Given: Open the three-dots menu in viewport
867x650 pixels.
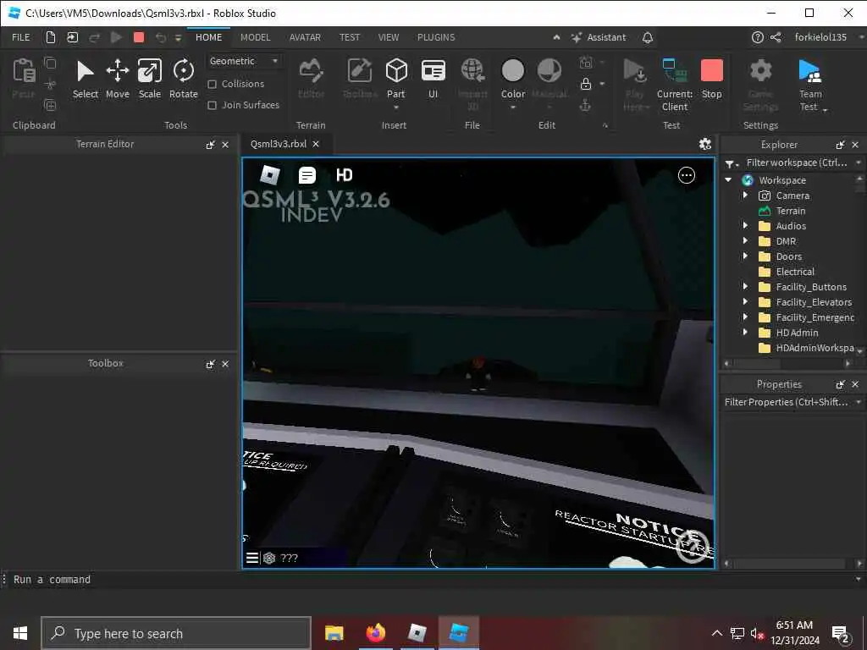Looking at the screenshot, I should click(x=686, y=175).
